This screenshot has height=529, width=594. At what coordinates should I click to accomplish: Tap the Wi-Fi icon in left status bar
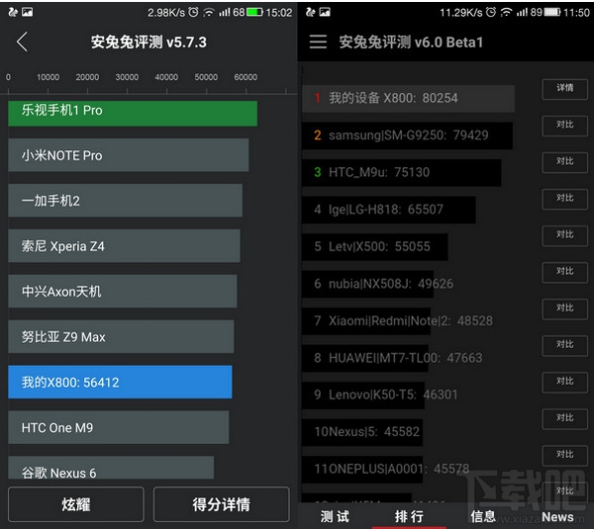coord(208,13)
